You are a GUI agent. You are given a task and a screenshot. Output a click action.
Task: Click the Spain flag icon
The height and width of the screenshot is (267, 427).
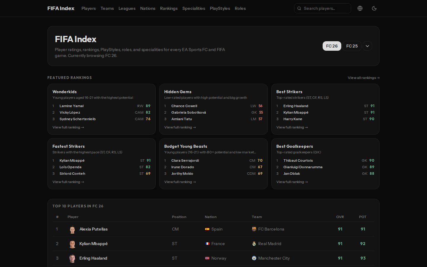click(x=207, y=229)
